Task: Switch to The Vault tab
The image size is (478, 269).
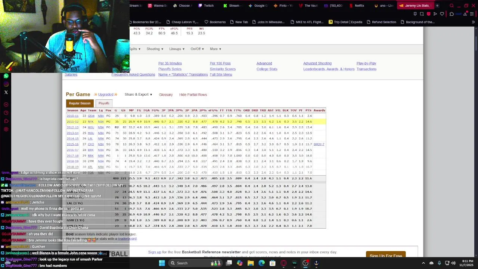Action: [309, 6]
